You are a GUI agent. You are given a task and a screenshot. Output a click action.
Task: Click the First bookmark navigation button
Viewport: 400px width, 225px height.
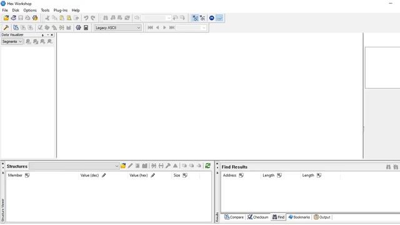[x=150, y=27]
